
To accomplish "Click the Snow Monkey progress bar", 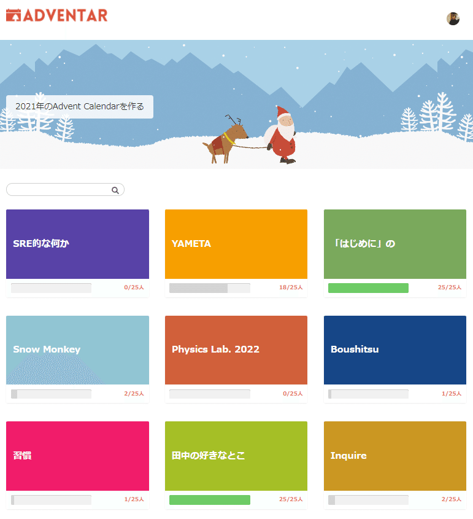I will pyautogui.click(x=52, y=394).
